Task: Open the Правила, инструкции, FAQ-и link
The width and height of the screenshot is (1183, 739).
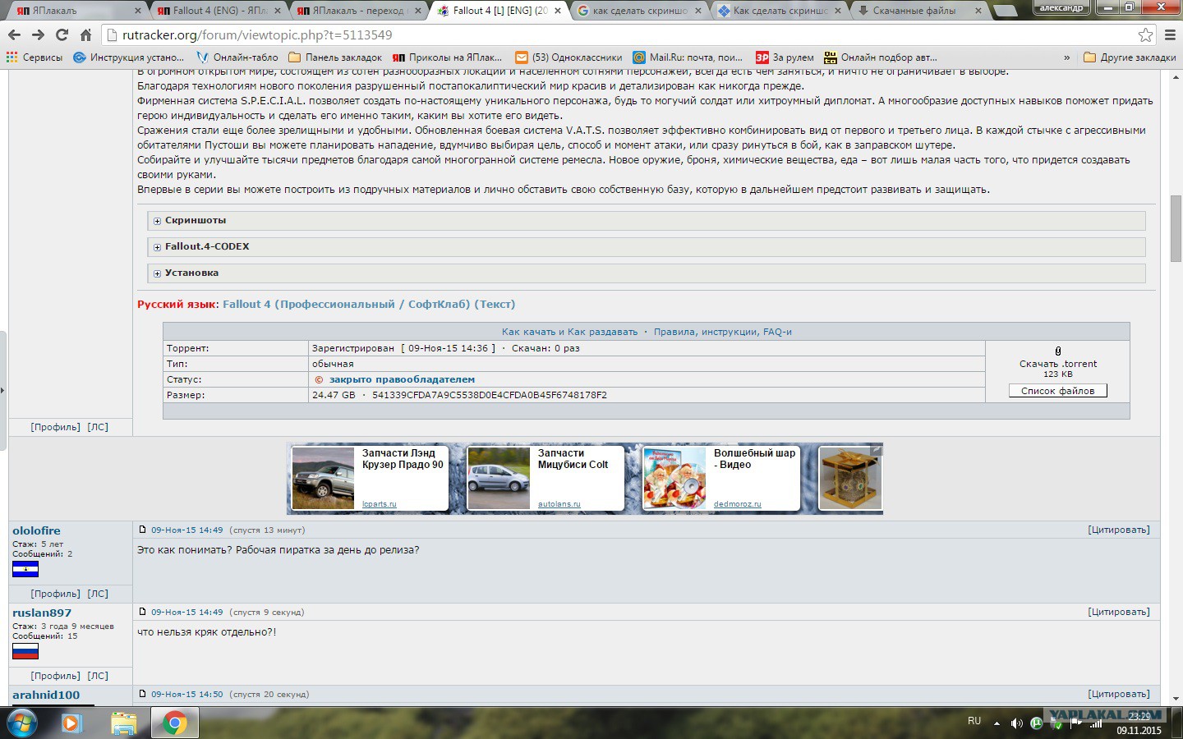Action: (x=723, y=332)
